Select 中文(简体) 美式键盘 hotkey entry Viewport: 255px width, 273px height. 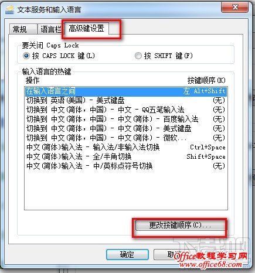[x=126, y=129]
